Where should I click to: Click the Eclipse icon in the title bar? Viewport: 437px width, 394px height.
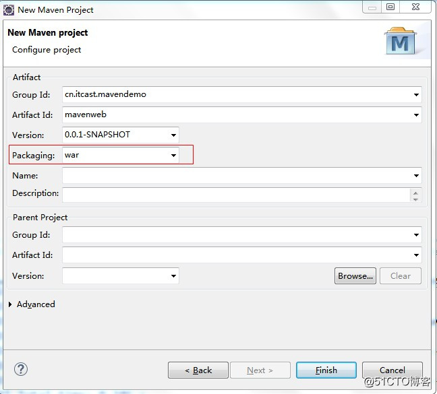pos(9,10)
